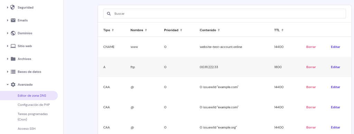Viewport: 354px width, 134px height.
Task: Click the 14400 TTL in www row
Action: click(279, 47)
